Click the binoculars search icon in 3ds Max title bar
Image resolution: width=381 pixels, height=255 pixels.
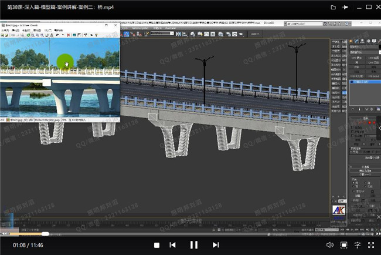coord(325,24)
